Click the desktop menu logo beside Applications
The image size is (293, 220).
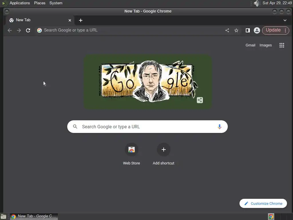pyautogui.click(x=5, y=3)
